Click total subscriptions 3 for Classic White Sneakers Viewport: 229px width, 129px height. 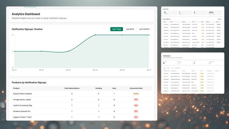tap(72, 94)
